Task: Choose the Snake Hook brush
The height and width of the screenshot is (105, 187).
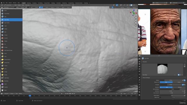Action: [11, 63]
